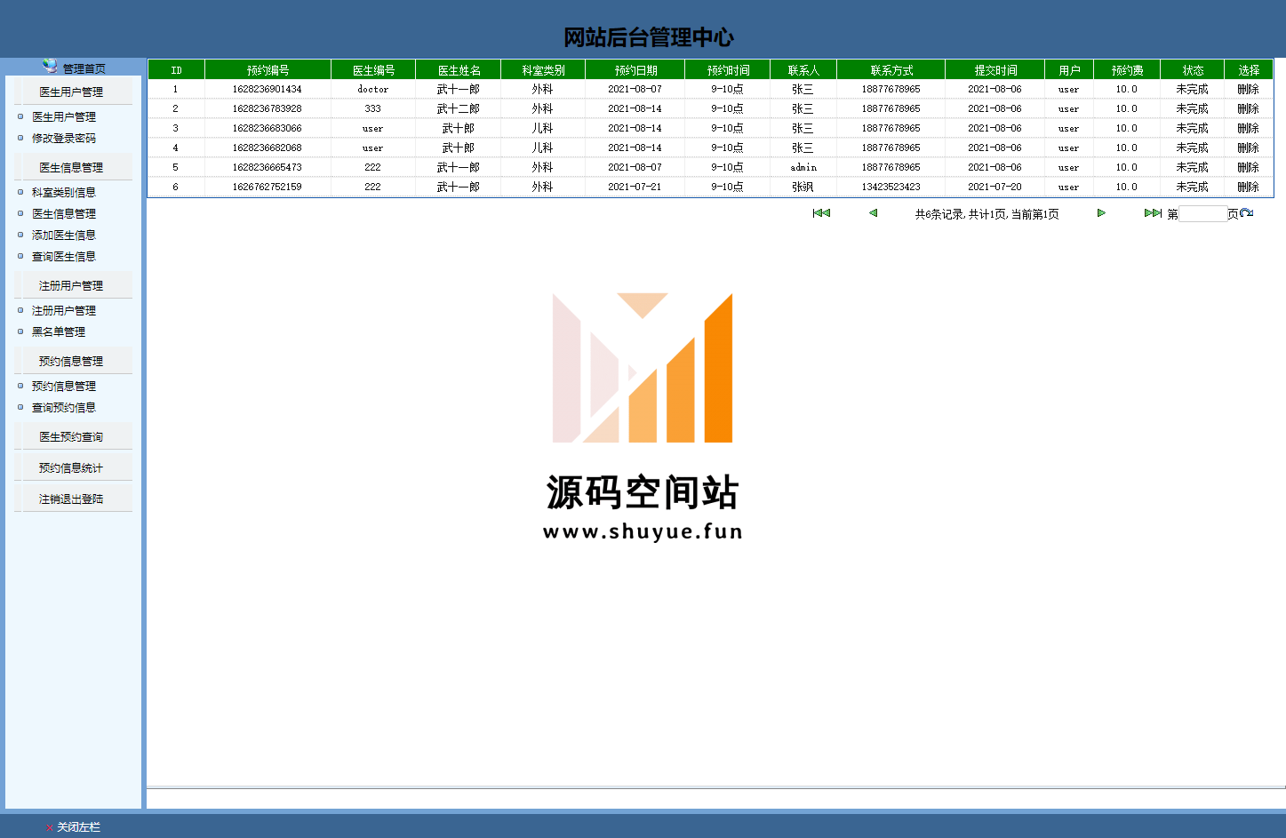The height and width of the screenshot is (838, 1286).
Task: Click the page number input field
Action: click(x=1202, y=214)
